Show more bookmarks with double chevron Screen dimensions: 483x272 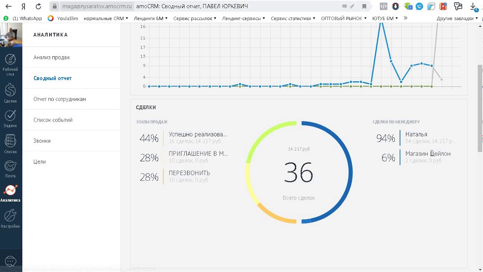tap(406, 18)
